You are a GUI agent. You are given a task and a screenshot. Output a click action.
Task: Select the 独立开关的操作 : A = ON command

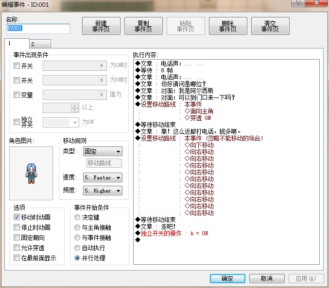click(x=172, y=233)
